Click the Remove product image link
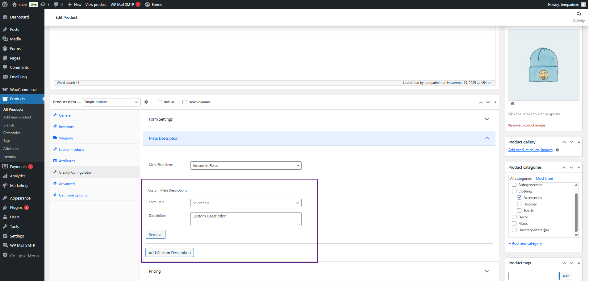 click(526, 125)
